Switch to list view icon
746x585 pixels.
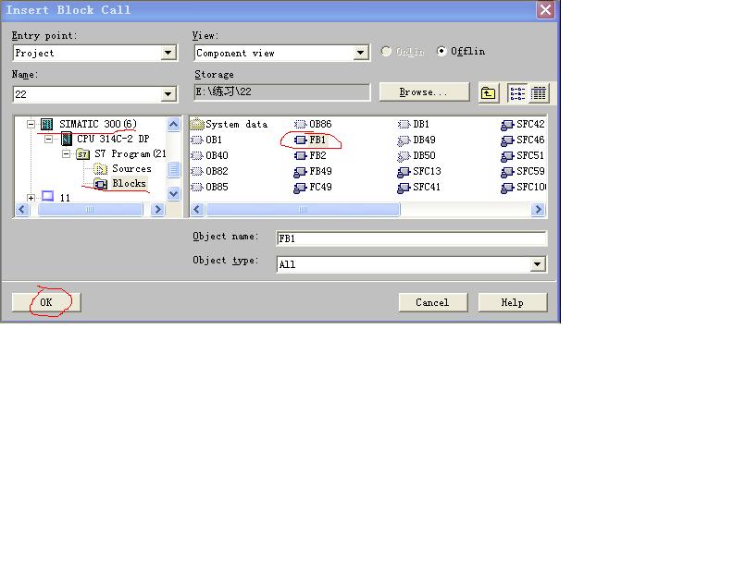pyautogui.click(x=517, y=93)
